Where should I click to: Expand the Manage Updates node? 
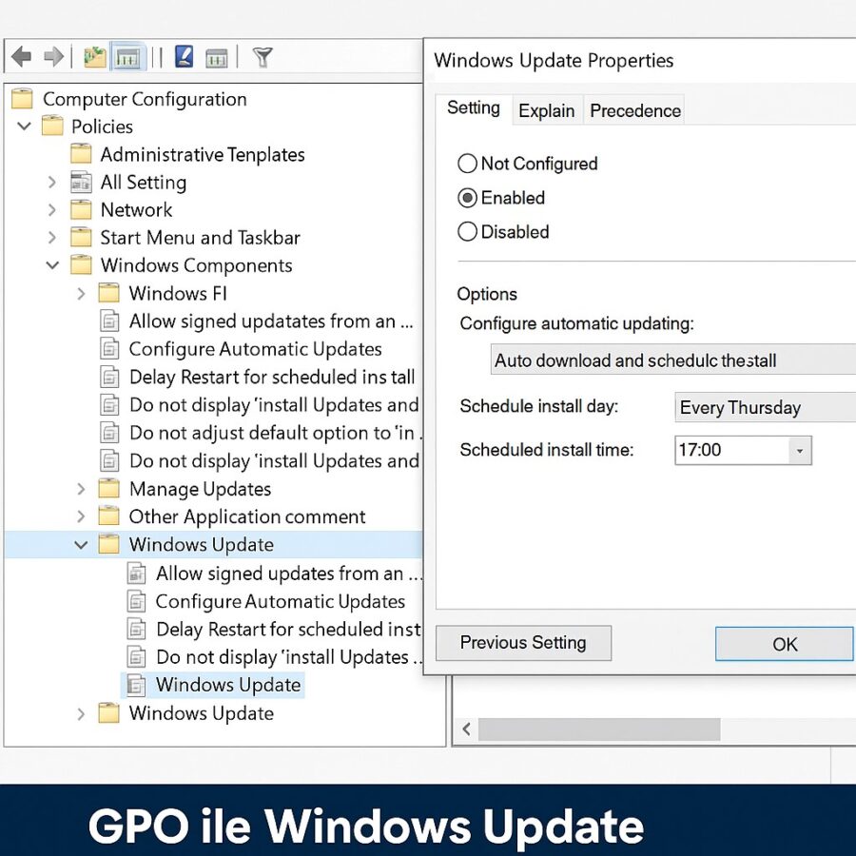81,489
